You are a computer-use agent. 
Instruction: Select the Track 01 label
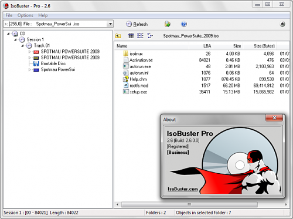pos(42,46)
